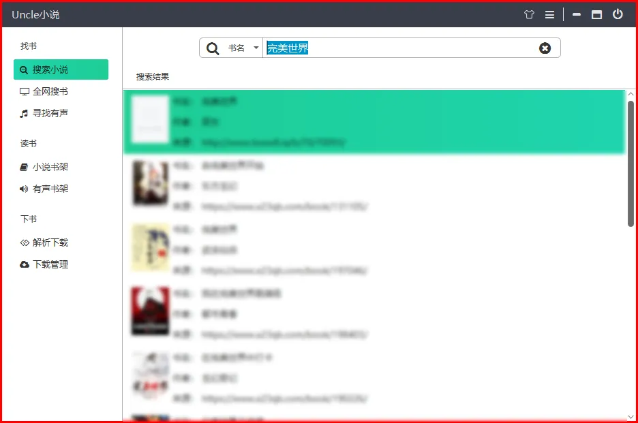Open 下载管理 download manager

click(44, 264)
